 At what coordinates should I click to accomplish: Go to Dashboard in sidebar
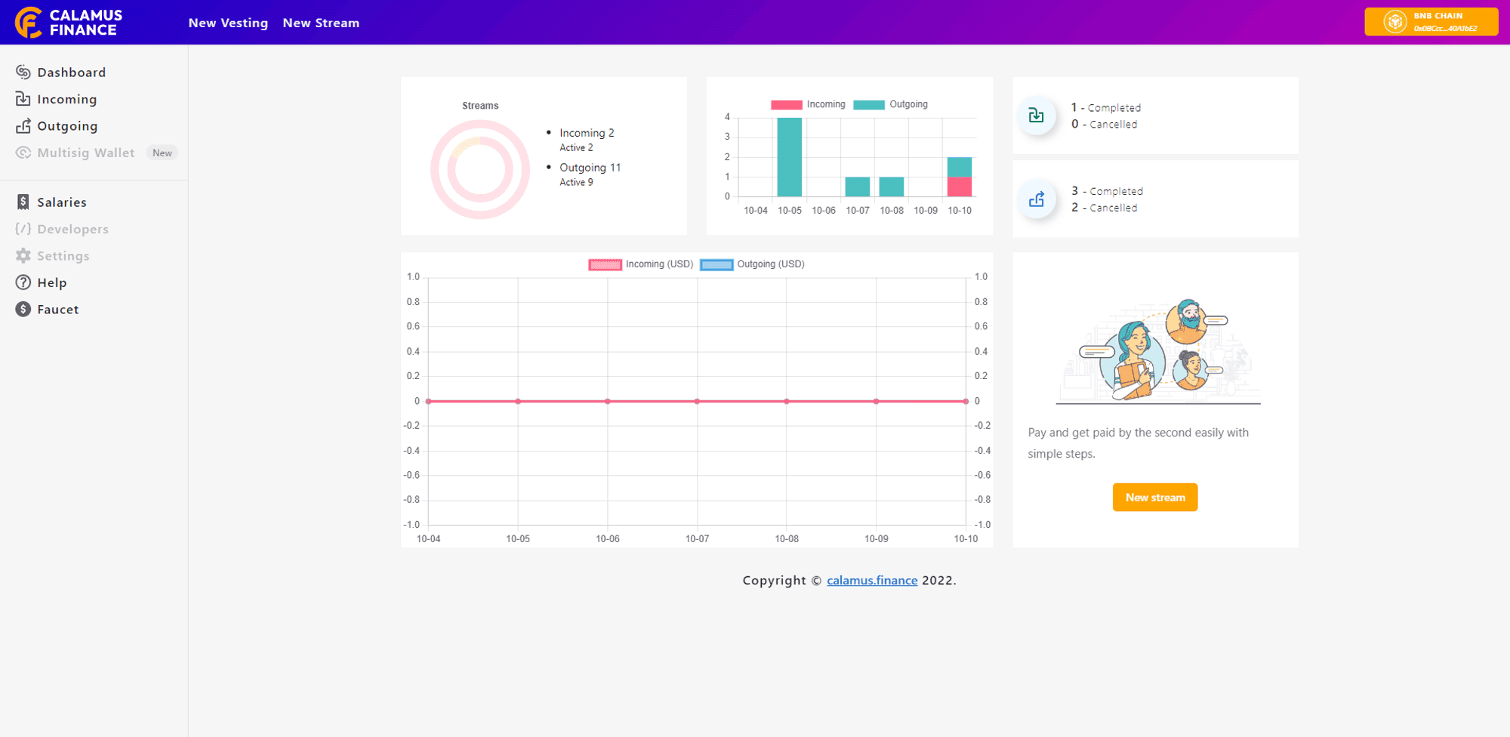(x=72, y=72)
